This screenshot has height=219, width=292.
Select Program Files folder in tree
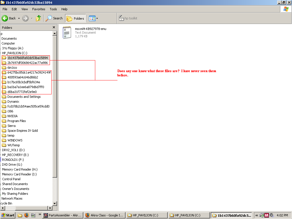pos(17,121)
